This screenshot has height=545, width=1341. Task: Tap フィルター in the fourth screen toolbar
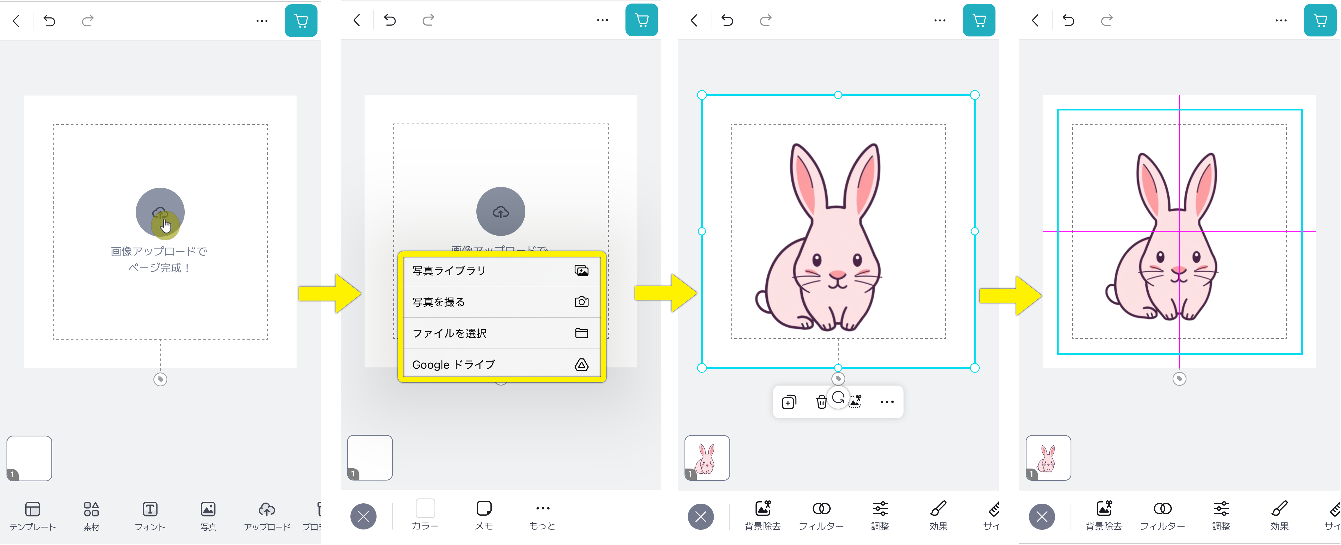tap(1163, 515)
